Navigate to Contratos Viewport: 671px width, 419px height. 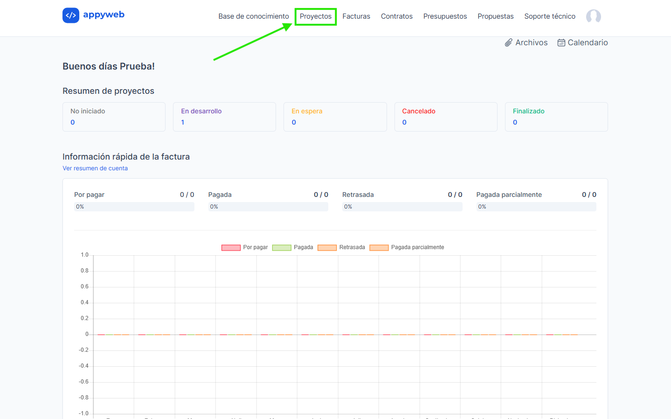[396, 16]
